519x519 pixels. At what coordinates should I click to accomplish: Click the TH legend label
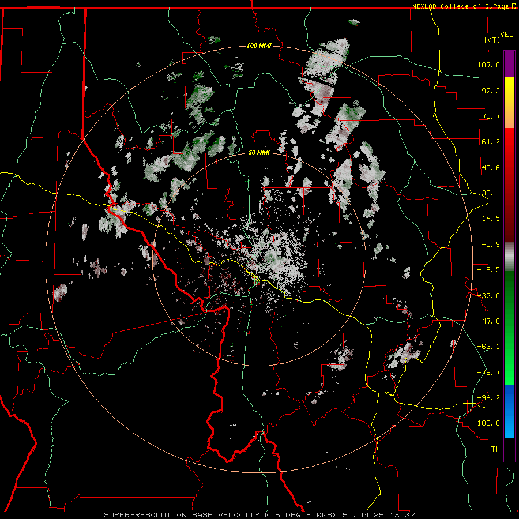[x=495, y=449]
